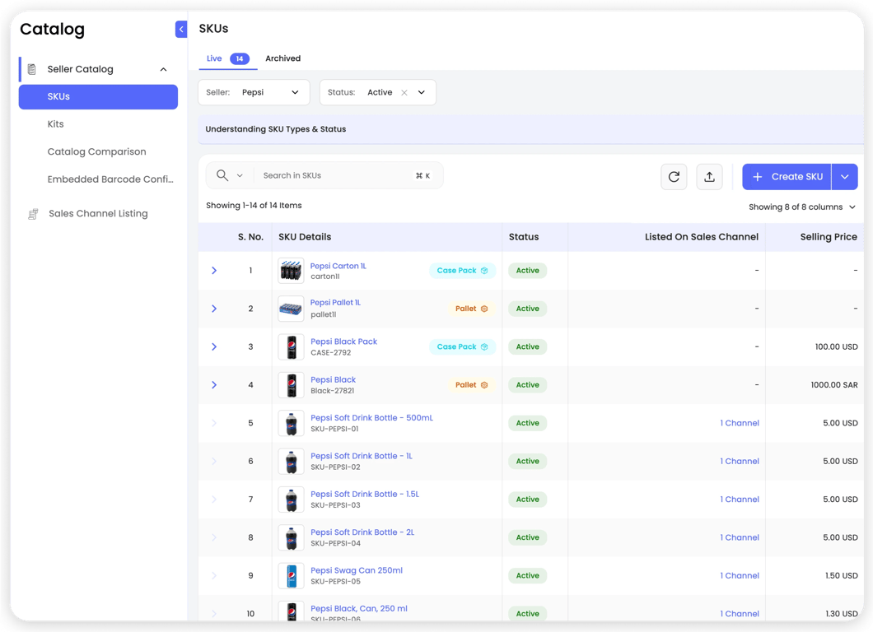Open the Status filter dropdown arrow
The image size is (873, 632).
422,92
